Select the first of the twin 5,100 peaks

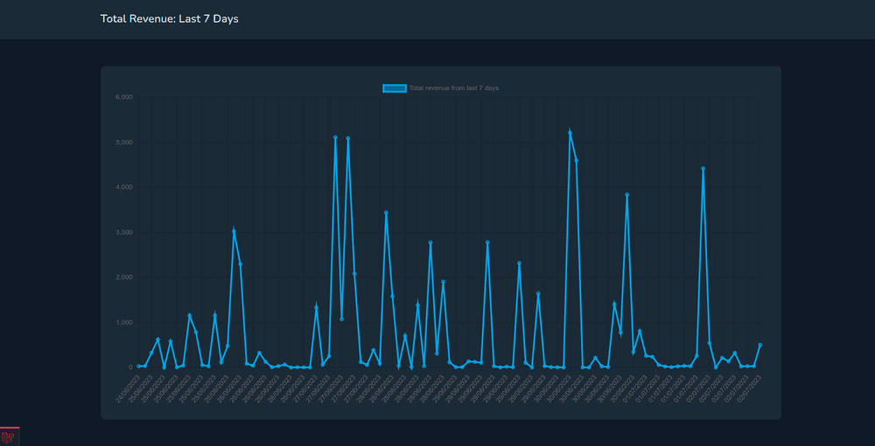(x=335, y=137)
